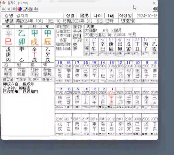
Task: Click the 작성일 date 2024-10-18
Action: pyautogui.click(x=147, y=16)
